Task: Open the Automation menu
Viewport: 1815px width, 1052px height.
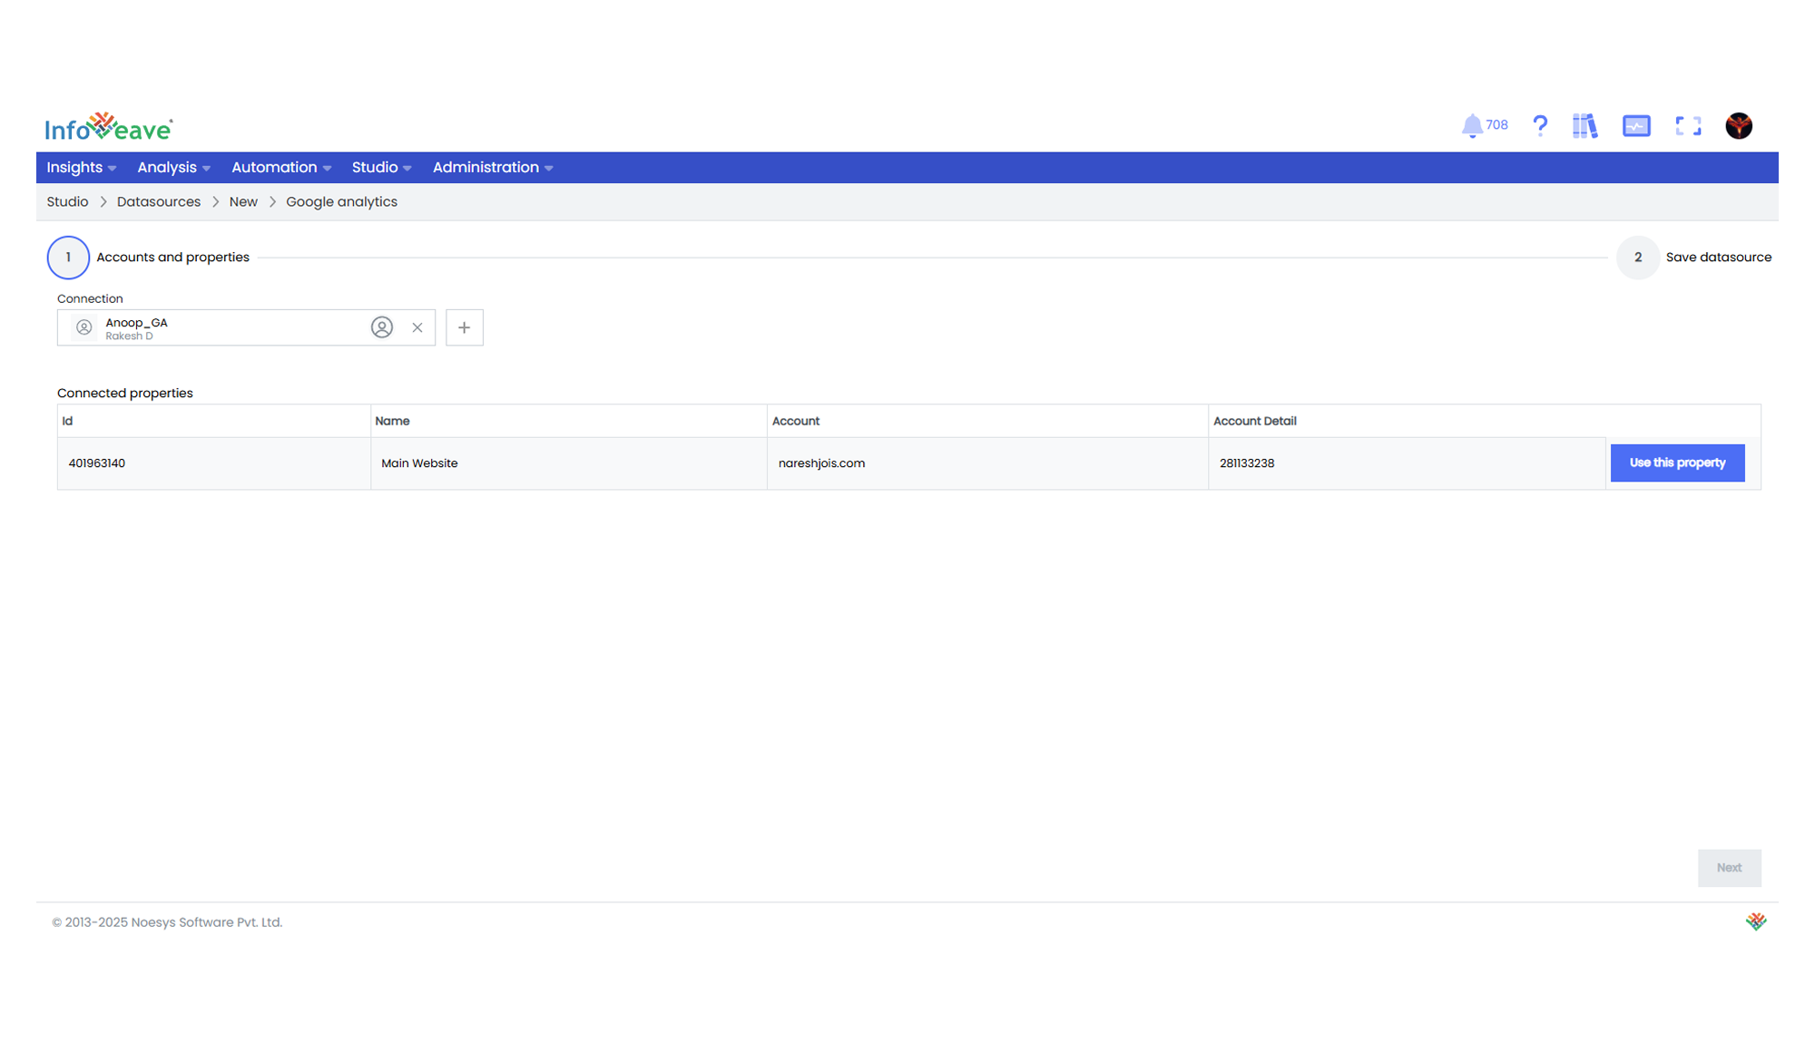Action: coord(281,168)
